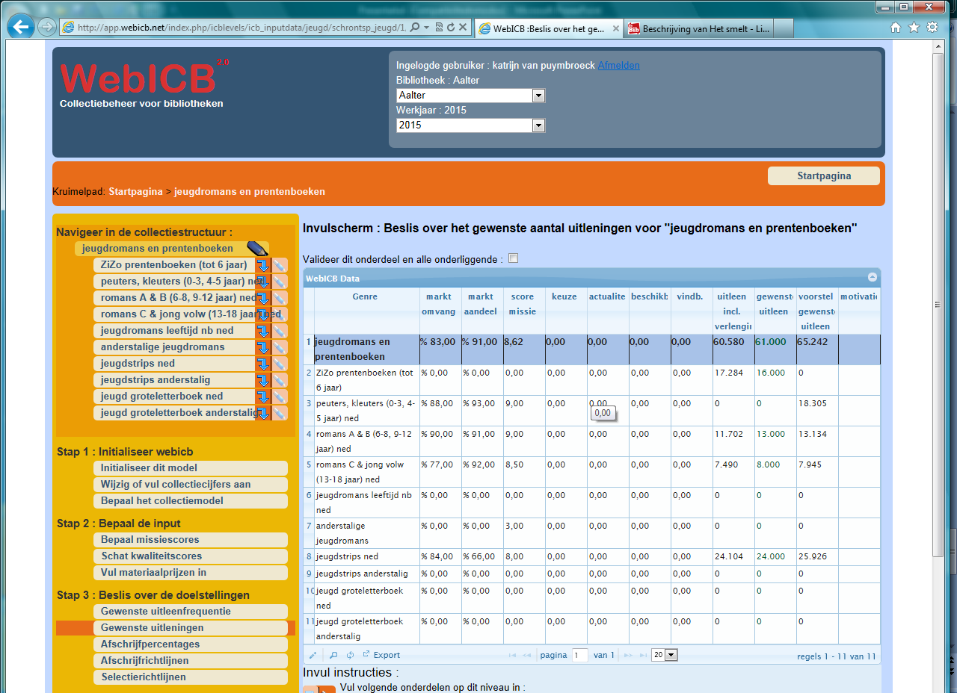This screenshot has height=693, width=957.
Task: Tick the 'Valideer dit onderdeel' checkbox
Action: point(513,258)
